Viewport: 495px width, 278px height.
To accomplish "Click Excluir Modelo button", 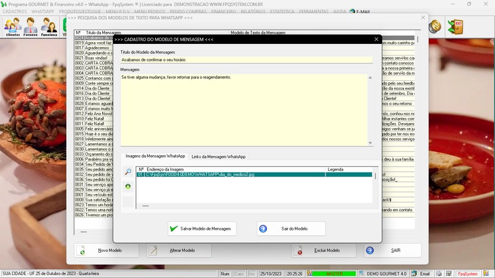I will (x=324, y=250).
